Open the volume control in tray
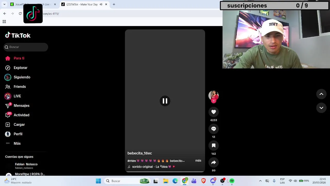330x186 pixels. [x=295, y=181]
